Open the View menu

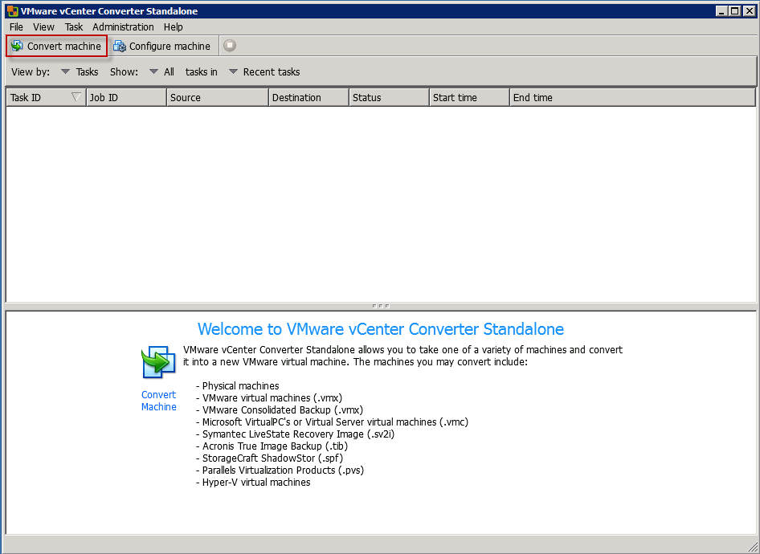coord(43,27)
